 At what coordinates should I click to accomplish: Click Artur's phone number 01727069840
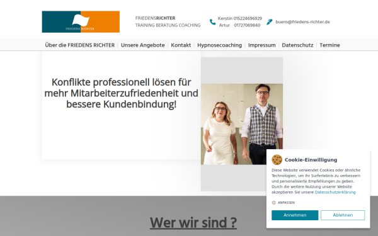(247, 25)
